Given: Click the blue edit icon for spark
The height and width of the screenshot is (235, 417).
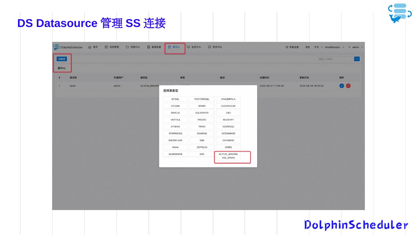Looking at the screenshot, I should 342,86.
